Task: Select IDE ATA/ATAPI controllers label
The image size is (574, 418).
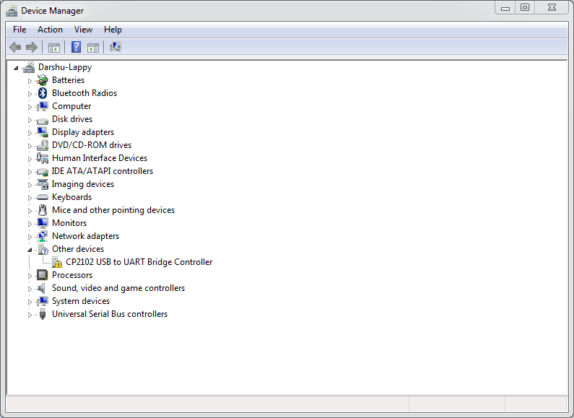Action: (102, 171)
